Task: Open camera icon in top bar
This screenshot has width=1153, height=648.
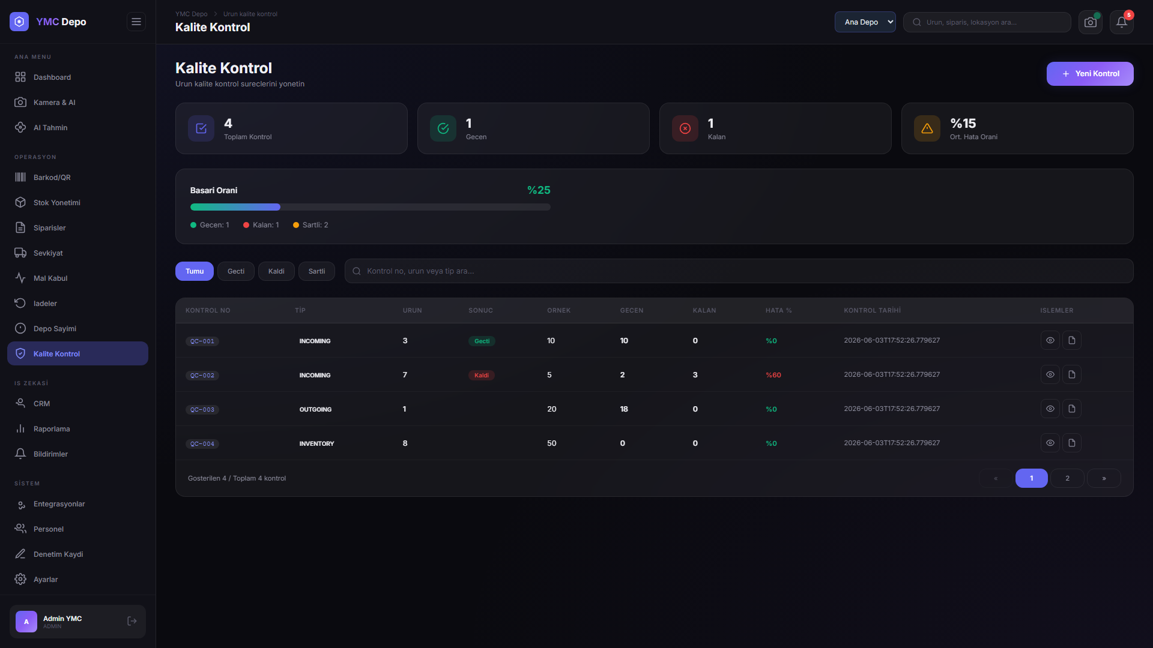Action: (x=1091, y=22)
